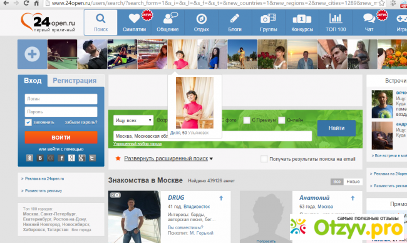
Task: Select the Все results filter
Action: (x=337, y=182)
